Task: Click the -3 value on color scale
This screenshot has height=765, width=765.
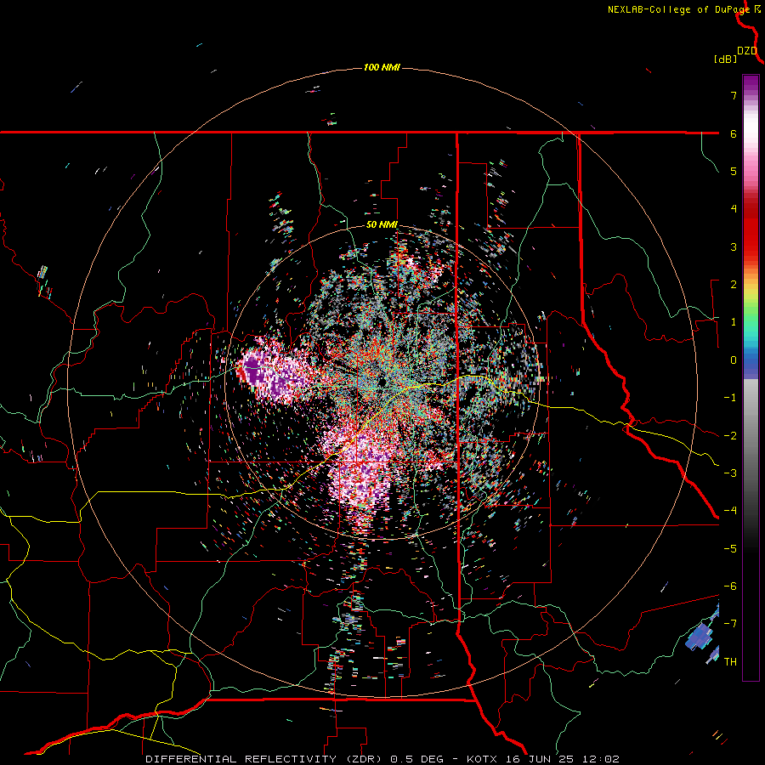Action: [730, 473]
